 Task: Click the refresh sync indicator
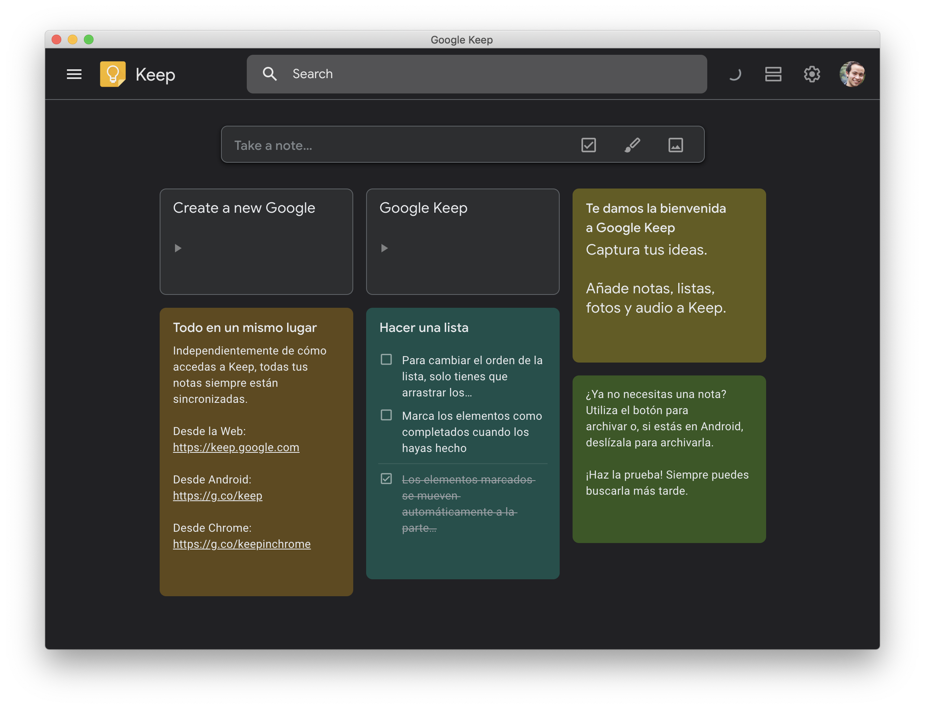(x=735, y=74)
